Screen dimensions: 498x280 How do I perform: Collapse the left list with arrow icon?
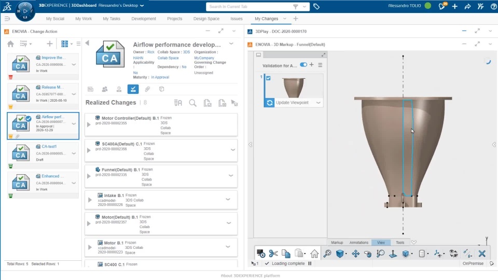coord(87,43)
